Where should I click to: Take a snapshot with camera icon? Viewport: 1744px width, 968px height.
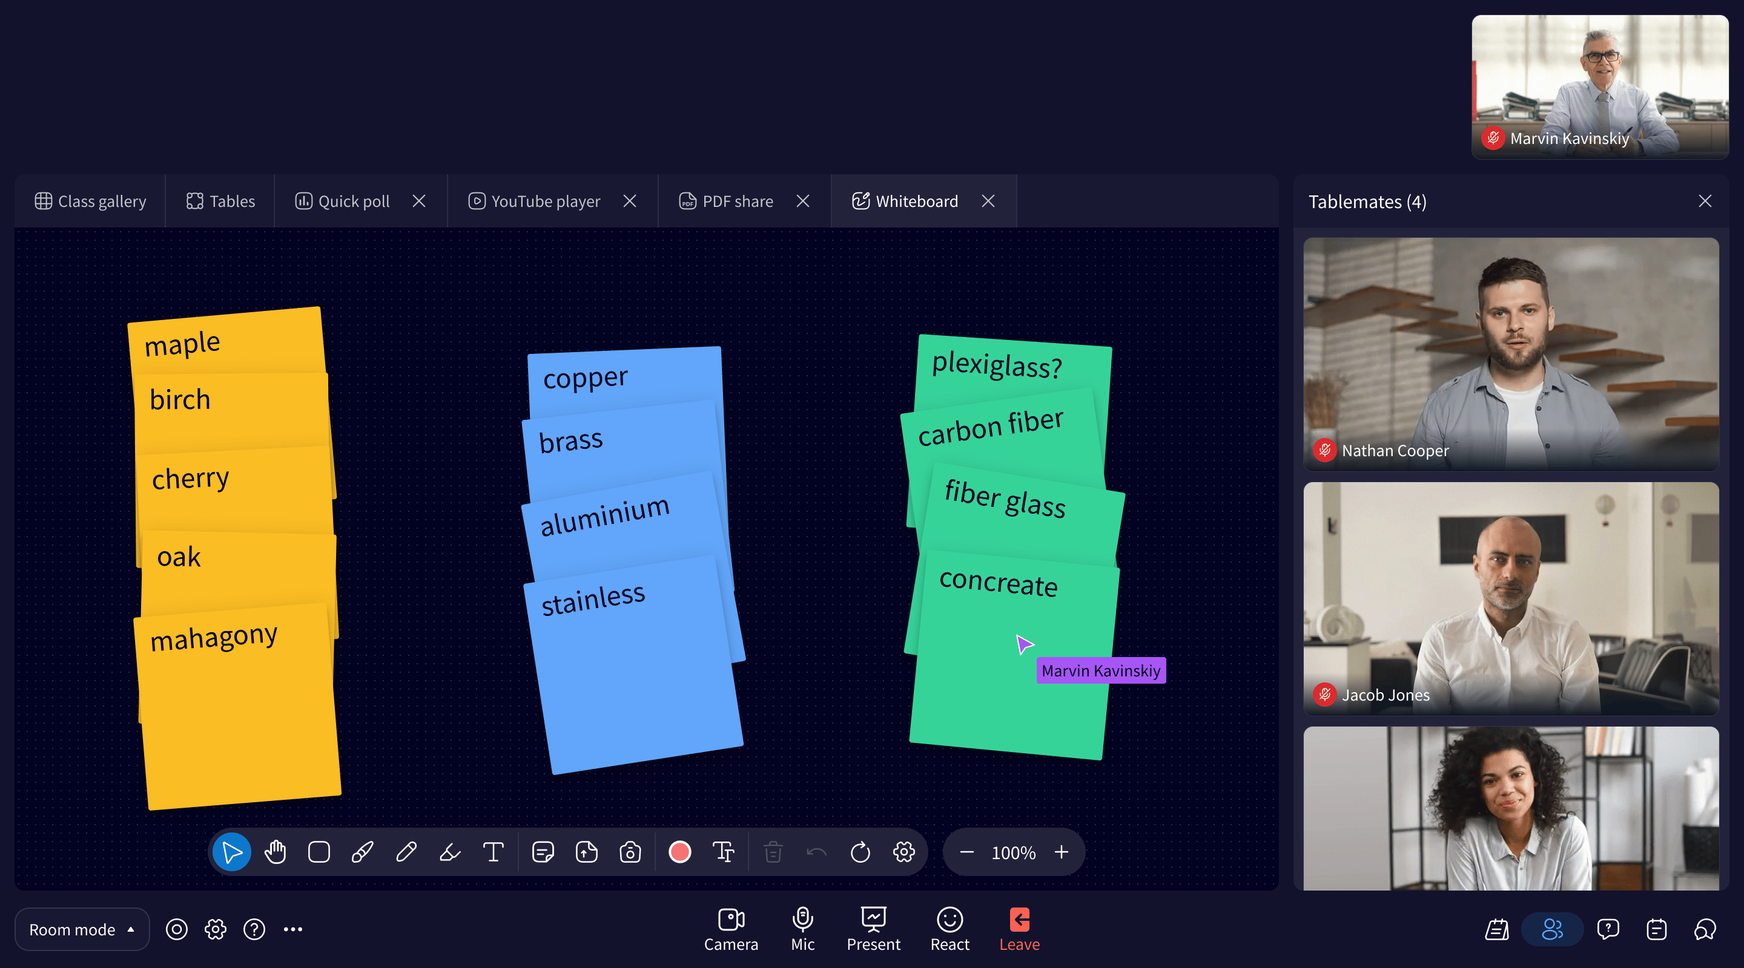point(630,852)
